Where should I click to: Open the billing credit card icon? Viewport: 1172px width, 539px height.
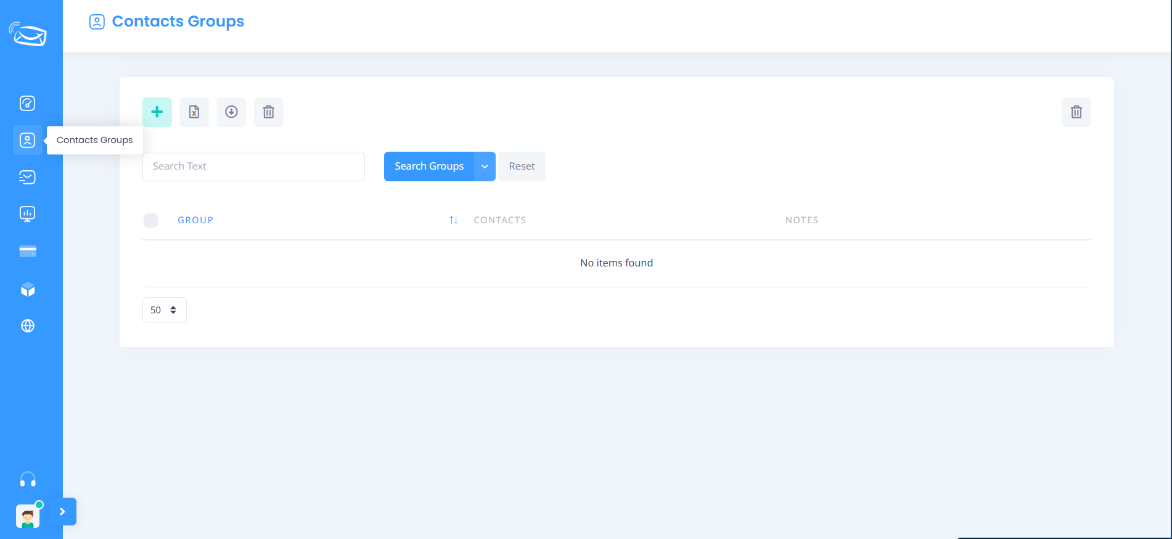[28, 252]
